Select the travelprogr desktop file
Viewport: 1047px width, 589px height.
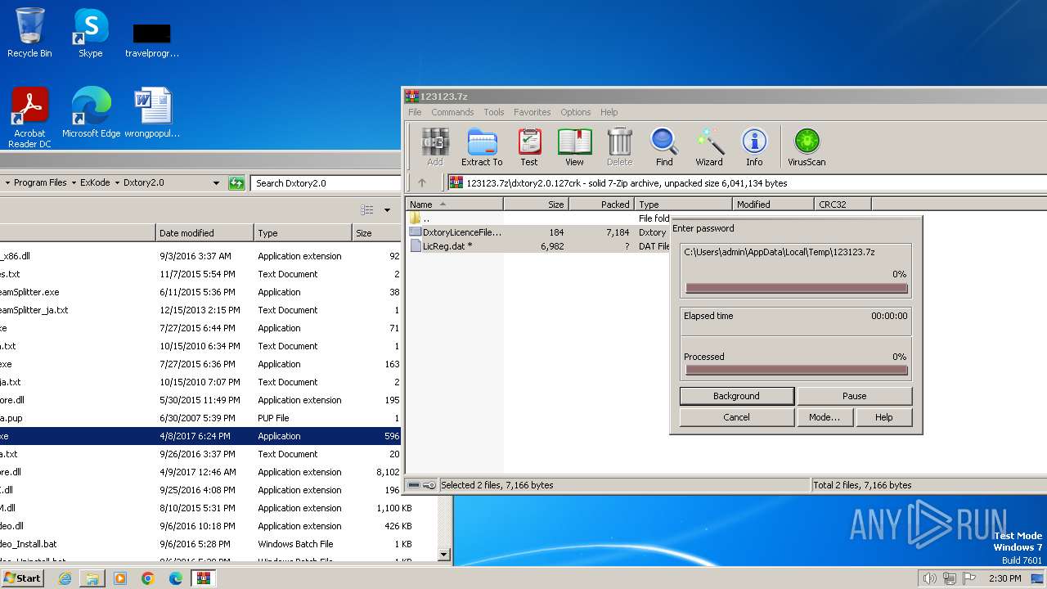click(x=152, y=39)
